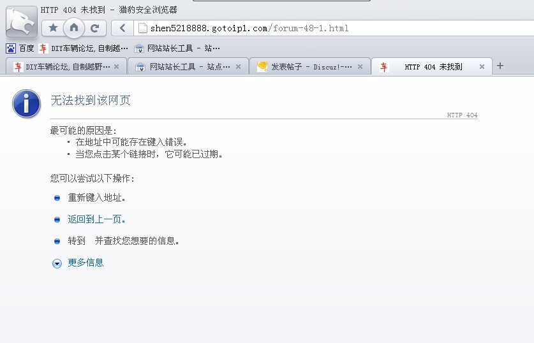
Task: Close the 网站站长工具 tab
Action: pos(239,67)
